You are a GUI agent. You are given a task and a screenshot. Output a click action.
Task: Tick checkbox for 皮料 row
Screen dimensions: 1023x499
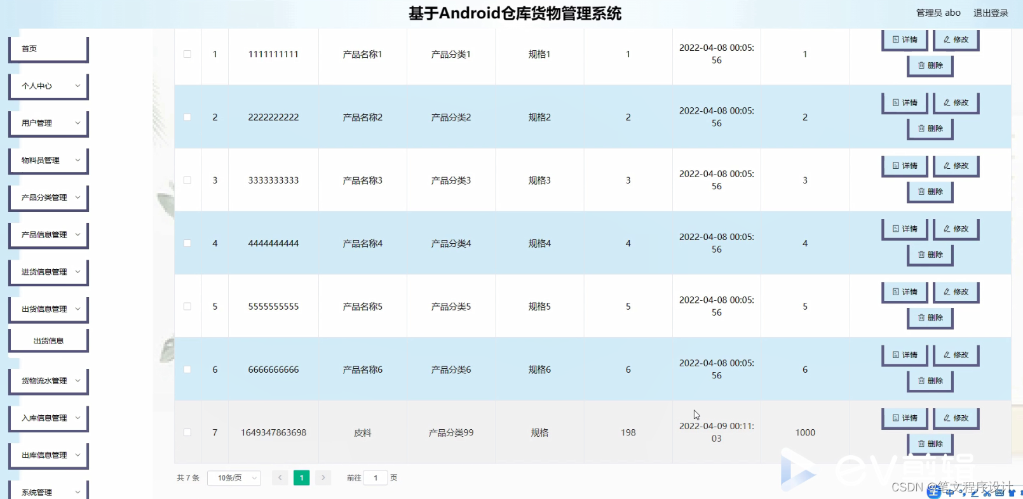click(x=187, y=432)
